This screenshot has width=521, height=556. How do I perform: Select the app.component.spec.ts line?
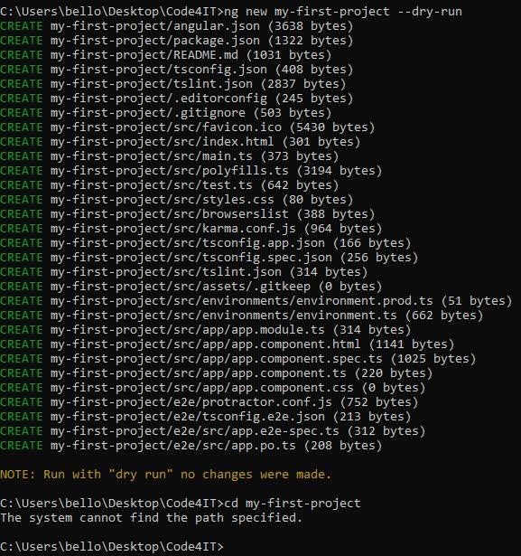click(238, 359)
